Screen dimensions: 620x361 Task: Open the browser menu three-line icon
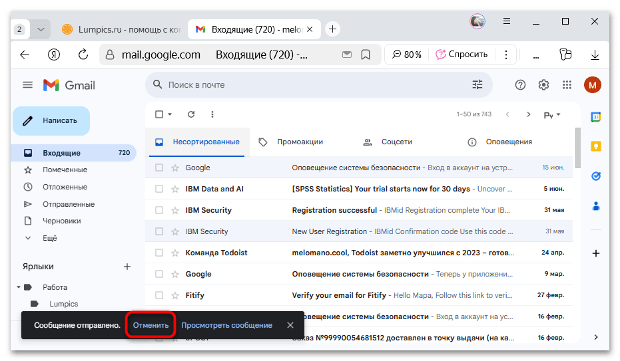coord(507,21)
